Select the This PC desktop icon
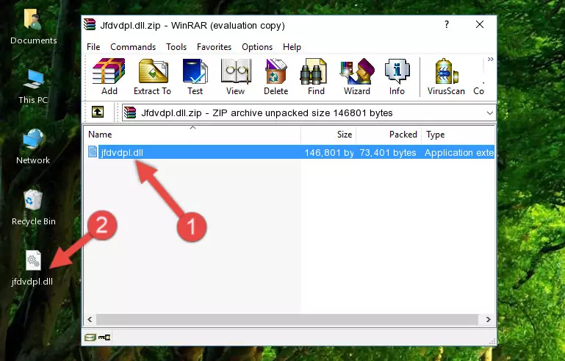 33,87
